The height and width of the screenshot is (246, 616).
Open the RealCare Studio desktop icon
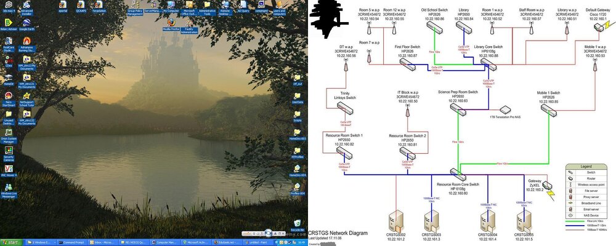point(9,45)
